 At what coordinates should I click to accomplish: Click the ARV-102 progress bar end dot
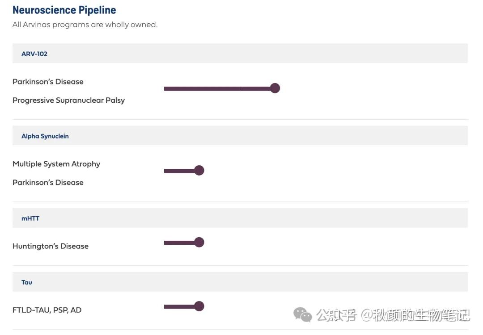pos(275,88)
